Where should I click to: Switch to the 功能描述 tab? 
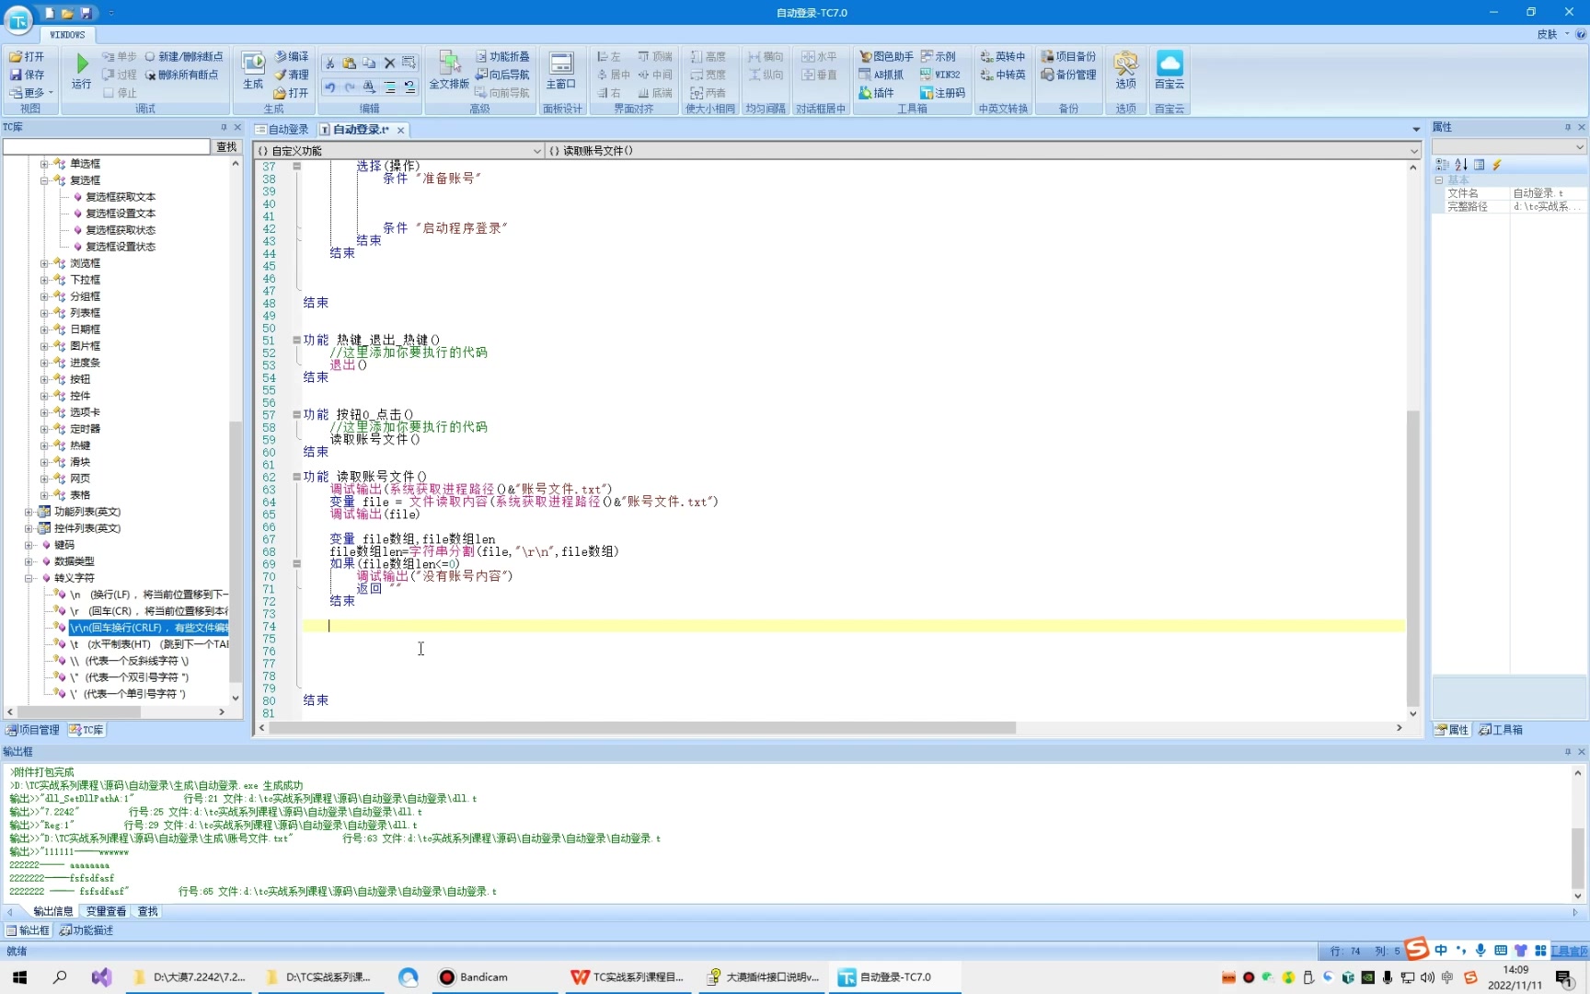point(87,930)
